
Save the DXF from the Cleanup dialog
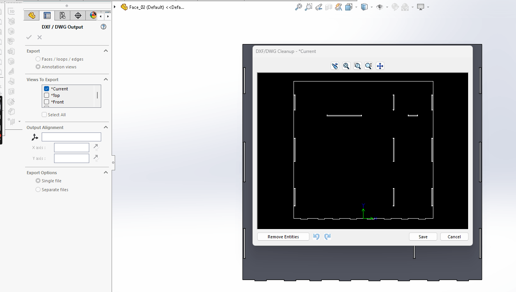coord(423,237)
